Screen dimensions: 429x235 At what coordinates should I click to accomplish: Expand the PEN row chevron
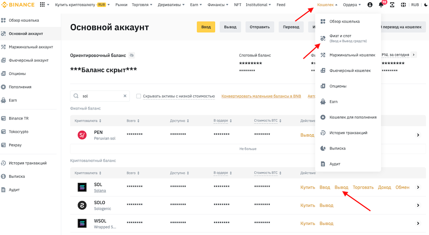click(x=418, y=135)
